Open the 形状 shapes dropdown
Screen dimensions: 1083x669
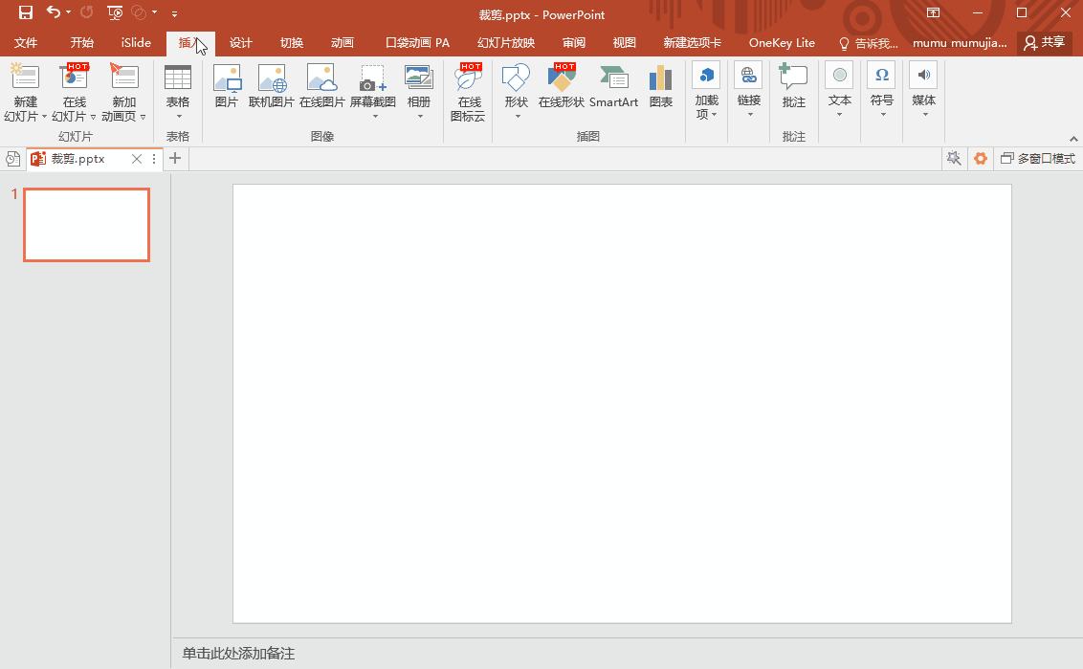coord(517,116)
